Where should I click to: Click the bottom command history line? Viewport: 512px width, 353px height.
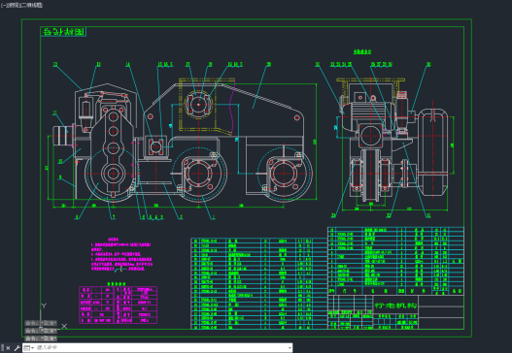[41, 338]
